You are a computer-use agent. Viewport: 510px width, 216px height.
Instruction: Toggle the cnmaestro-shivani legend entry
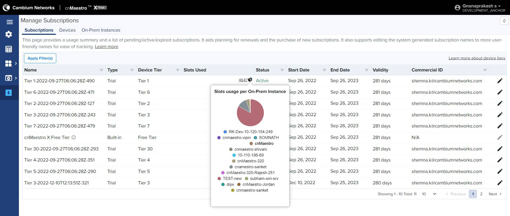click(x=248, y=149)
